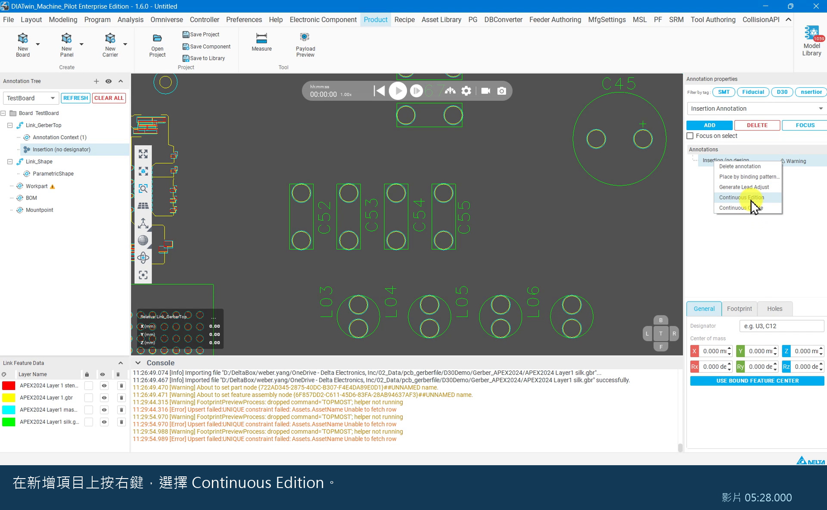Check lock box for APEX2024 Layer1 silk
This screenshot has height=510, width=827.
[x=88, y=422]
